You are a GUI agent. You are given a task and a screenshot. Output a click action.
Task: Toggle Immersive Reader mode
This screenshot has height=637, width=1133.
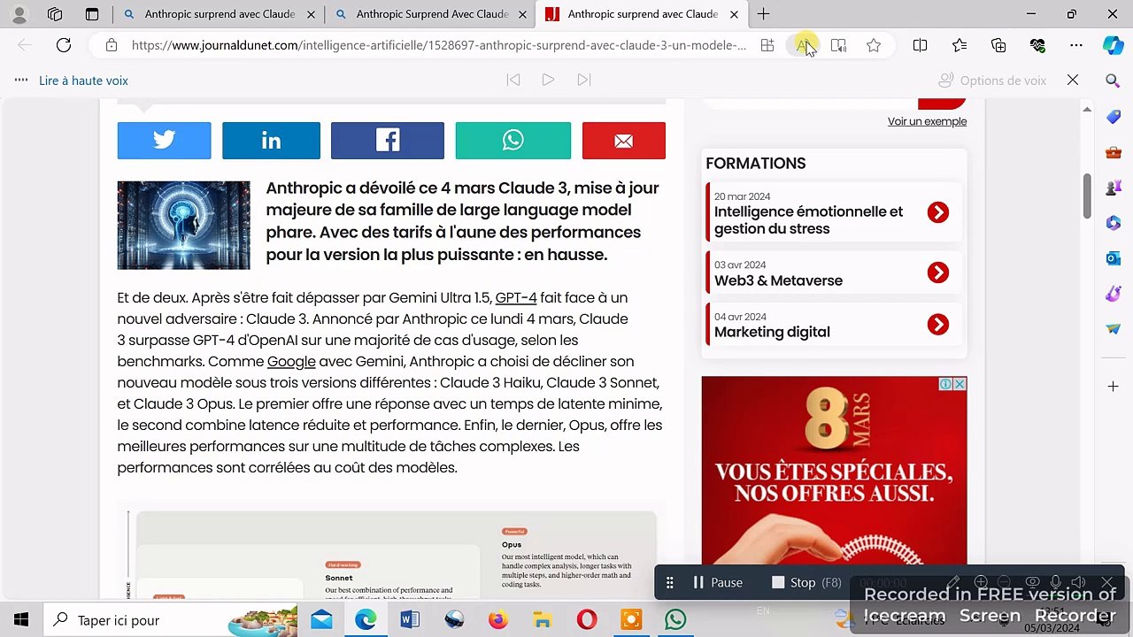[x=838, y=45]
